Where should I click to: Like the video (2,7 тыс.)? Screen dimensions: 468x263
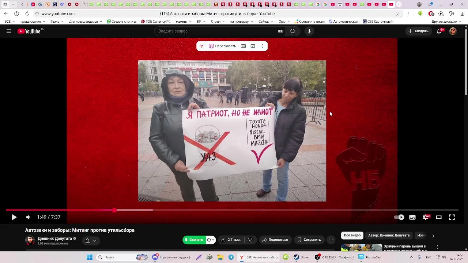(230, 240)
